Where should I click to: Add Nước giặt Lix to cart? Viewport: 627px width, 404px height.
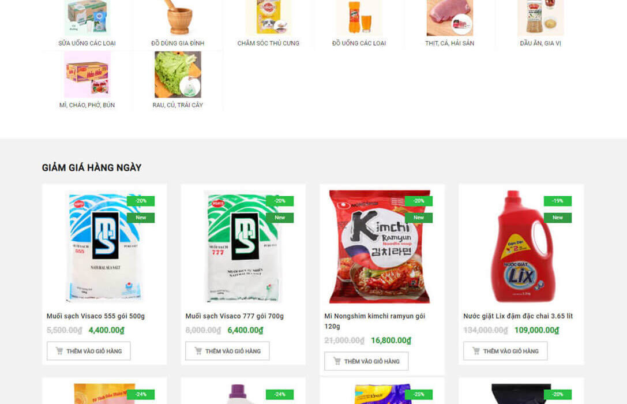click(x=505, y=351)
